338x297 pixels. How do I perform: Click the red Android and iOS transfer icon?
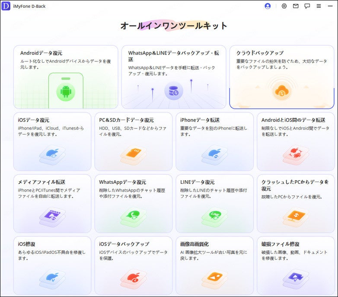(296, 154)
